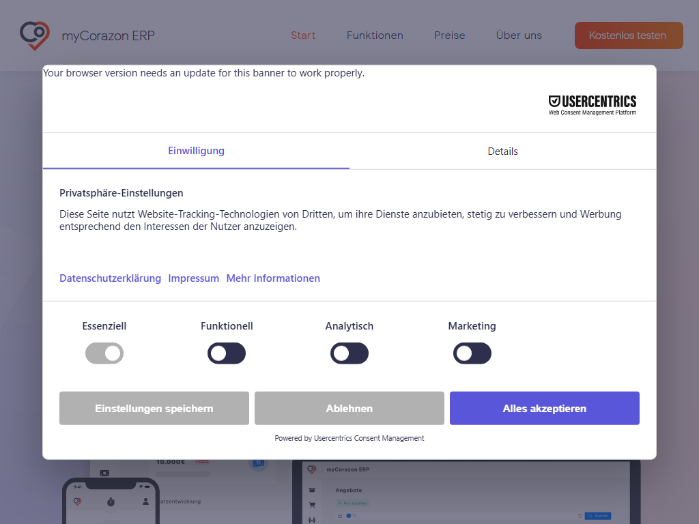This screenshot has width=699, height=524.
Task: Click the Funktionell label
Action: 227,326
